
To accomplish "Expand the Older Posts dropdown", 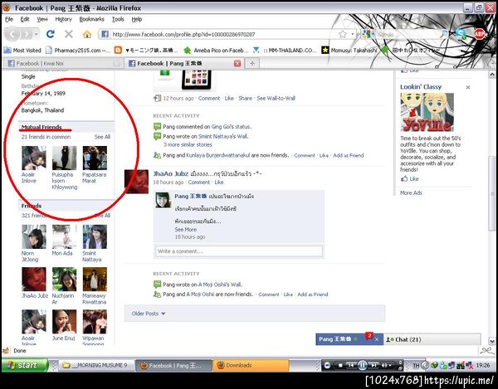I will [x=149, y=314].
